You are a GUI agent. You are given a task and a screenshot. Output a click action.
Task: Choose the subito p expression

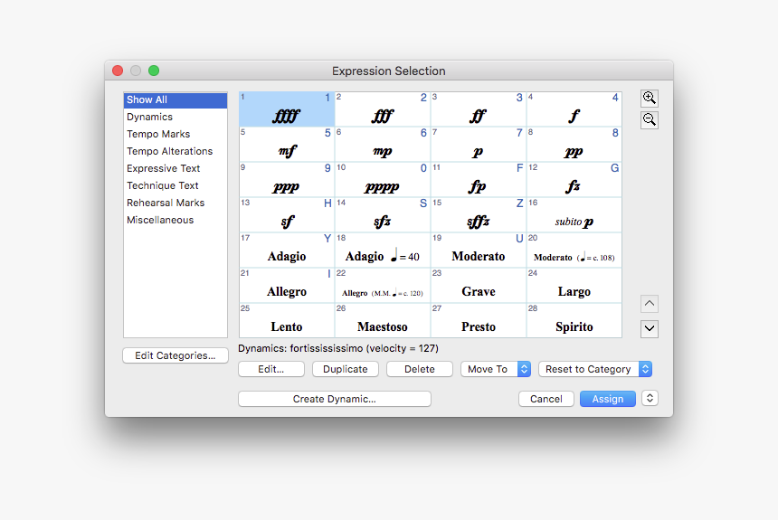point(574,215)
